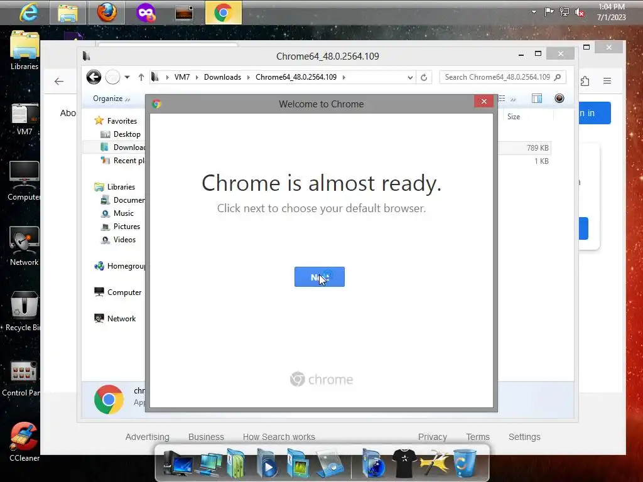The width and height of the screenshot is (643, 482).
Task: Select Libraries in the navigation pane
Action: tap(121, 187)
